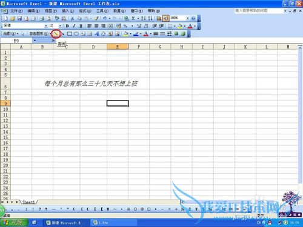Toggle italic formatting

pyautogui.click(x=74, y=26)
